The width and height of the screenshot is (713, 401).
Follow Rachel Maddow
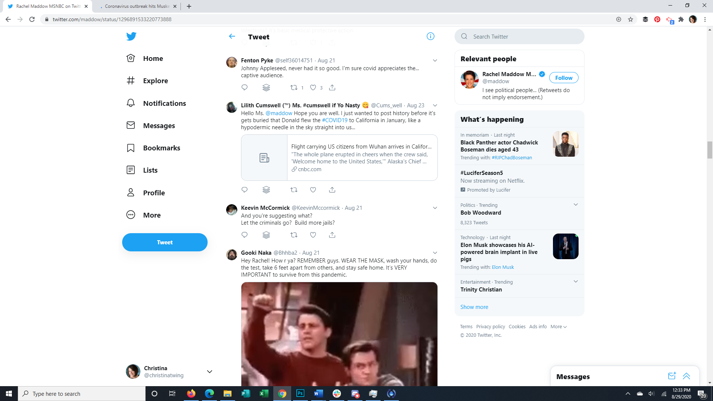[563, 78]
